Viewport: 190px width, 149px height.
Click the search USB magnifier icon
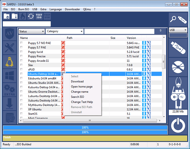178,20
